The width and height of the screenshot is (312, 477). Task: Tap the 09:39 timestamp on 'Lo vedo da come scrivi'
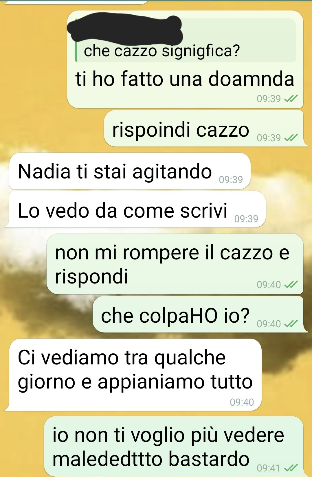pos(246,218)
